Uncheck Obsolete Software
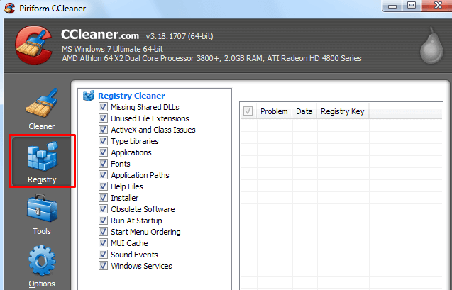This screenshot has width=452, height=290. click(x=103, y=208)
